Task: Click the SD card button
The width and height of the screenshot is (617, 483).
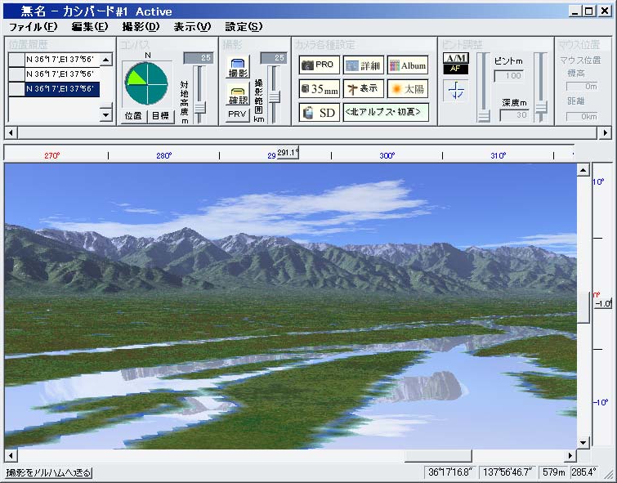Action: [319, 113]
